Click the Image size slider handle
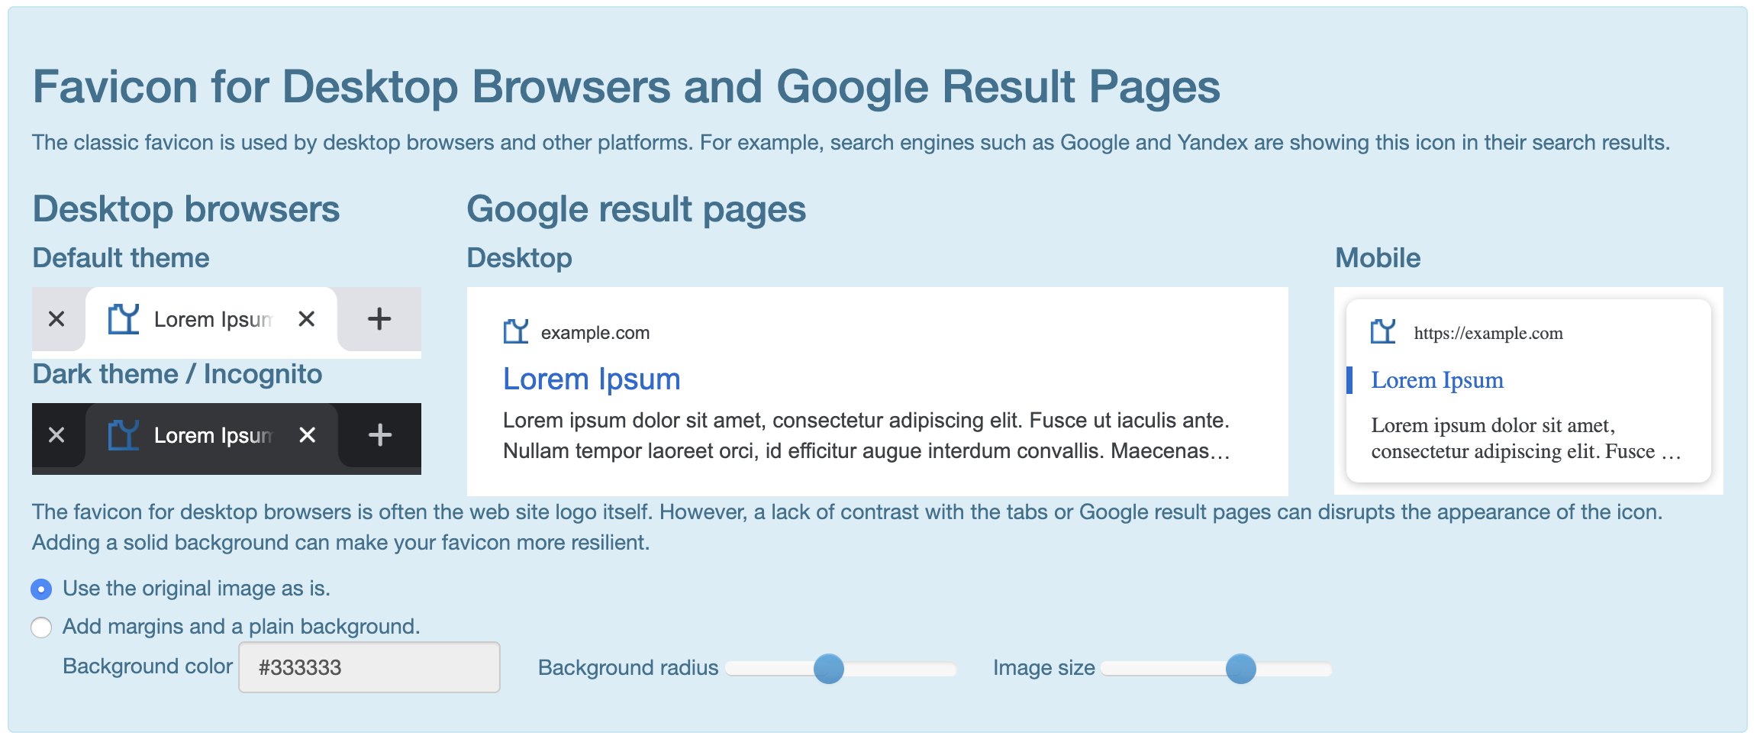 coord(1241,669)
